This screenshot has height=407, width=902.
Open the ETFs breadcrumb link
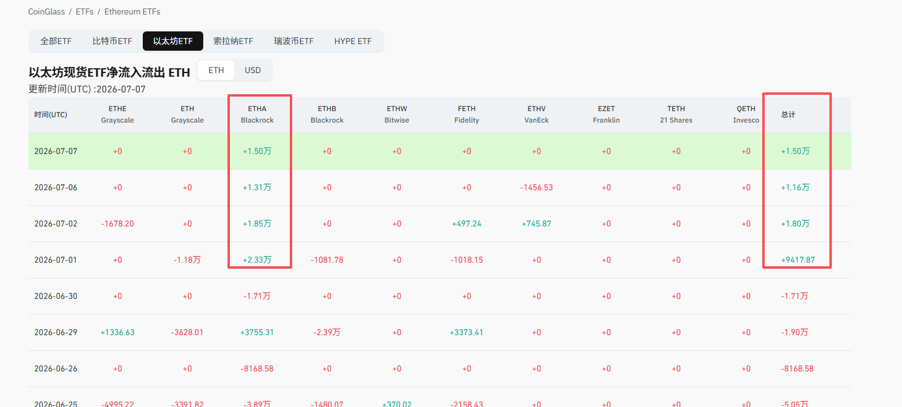click(x=85, y=11)
